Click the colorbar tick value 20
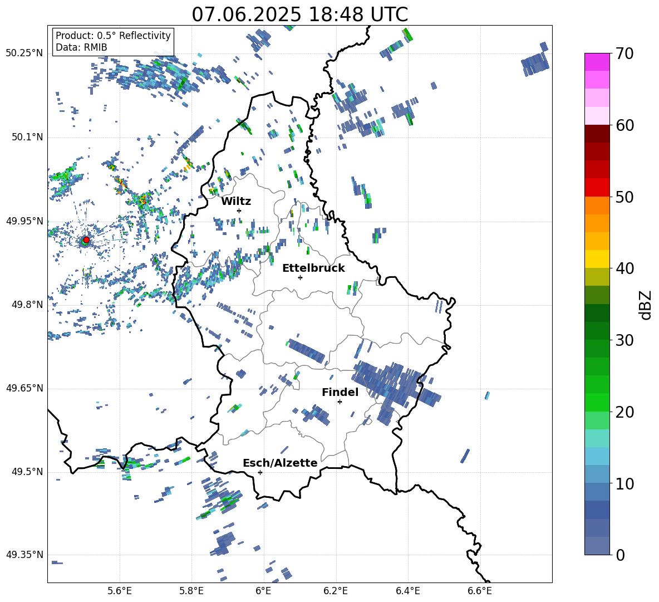This screenshot has height=602, width=659. pos(625,412)
